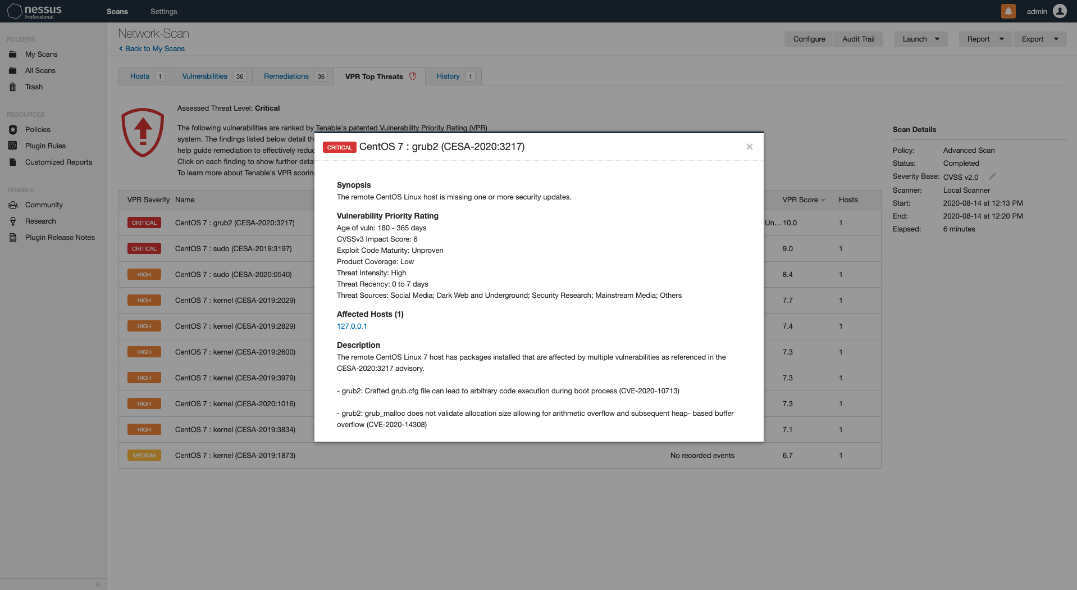Image resolution: width=1077 pixels, height=590 pixels.
Task: Click the admin user avatar icon
Action: 1060,11
